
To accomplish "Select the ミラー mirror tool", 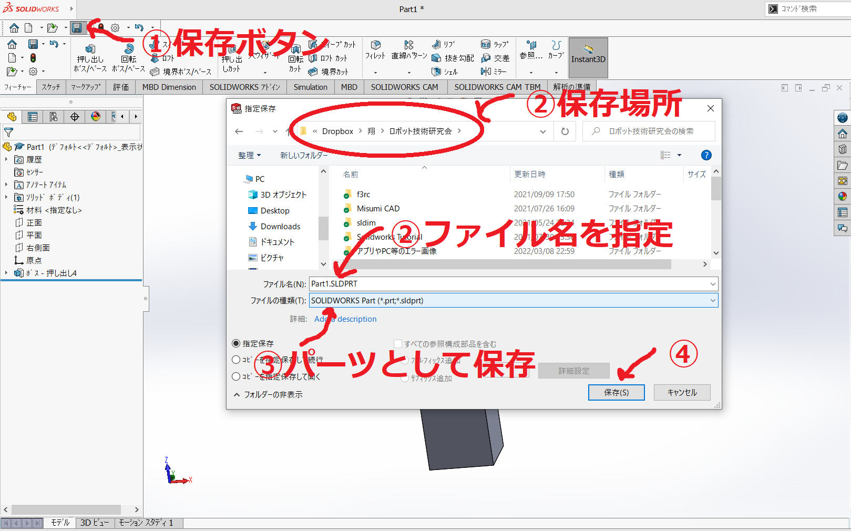I will [x=494, y=72].
